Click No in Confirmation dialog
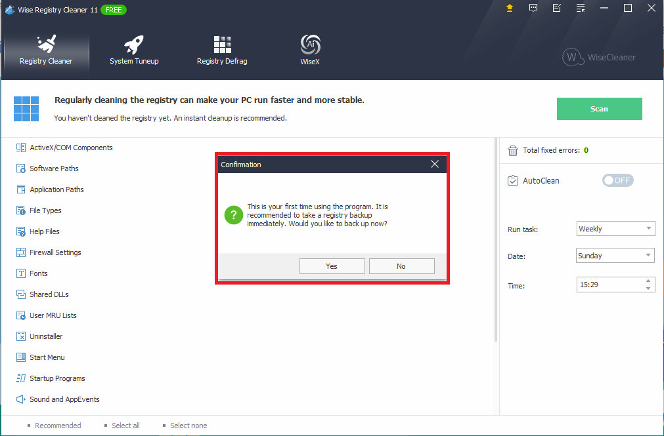This screenshot has height=436, width=664. (401, 266)
